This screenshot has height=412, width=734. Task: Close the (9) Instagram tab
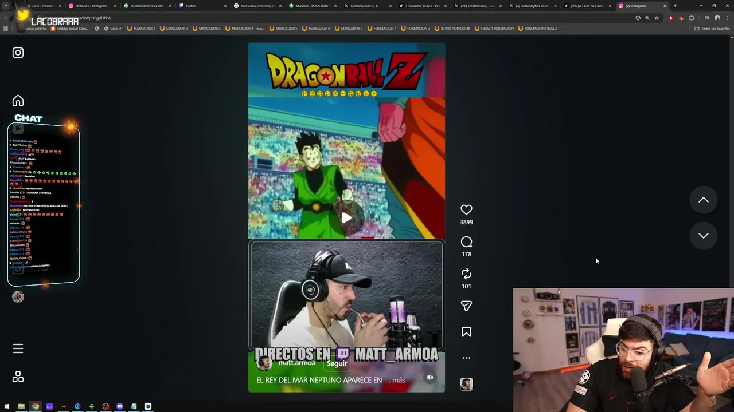pos(665,6)
